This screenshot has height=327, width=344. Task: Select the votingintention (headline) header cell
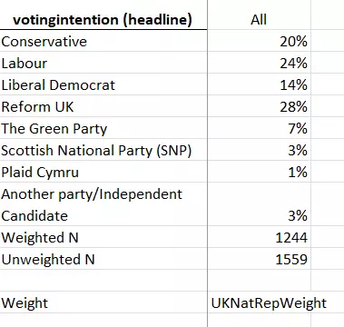[x=103, y=20]
